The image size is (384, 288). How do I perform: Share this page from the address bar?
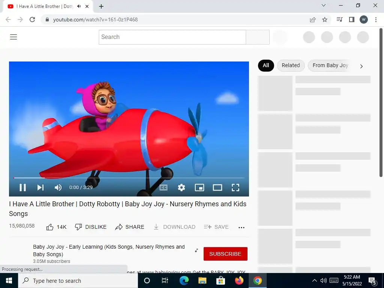[313, 19]
